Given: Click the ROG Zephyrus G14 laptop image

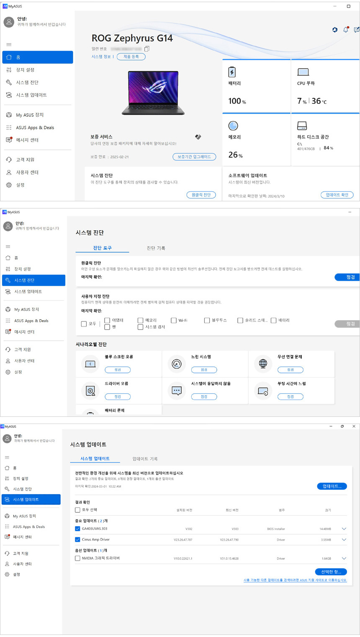Looking at the screenshot, I should click(153, 92).
